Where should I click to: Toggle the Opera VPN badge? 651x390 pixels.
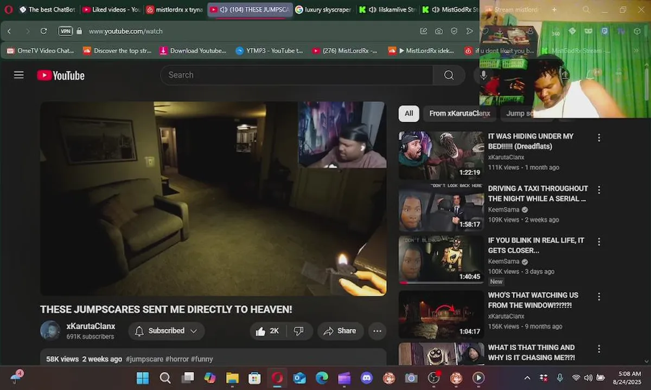click(x=66, y=31)
